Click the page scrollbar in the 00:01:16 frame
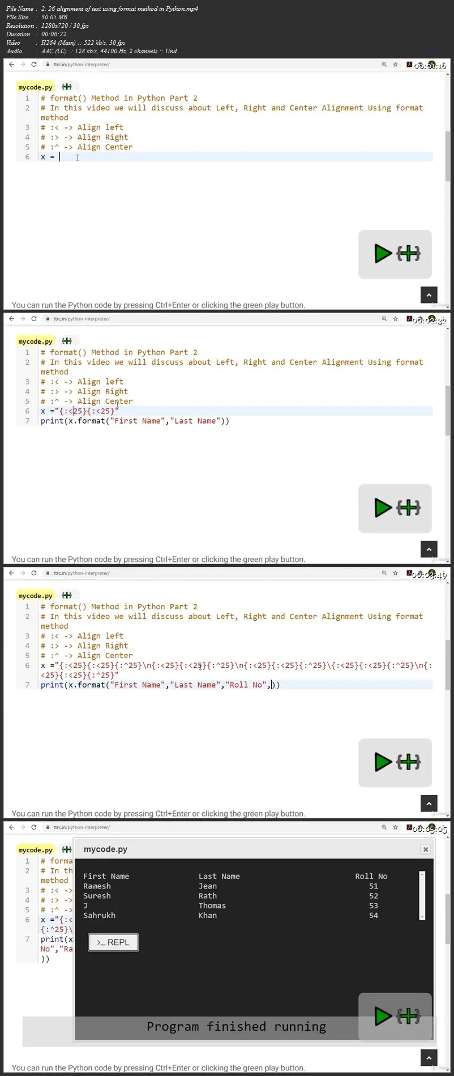The image size is (454, 1076). click(448, 156)
